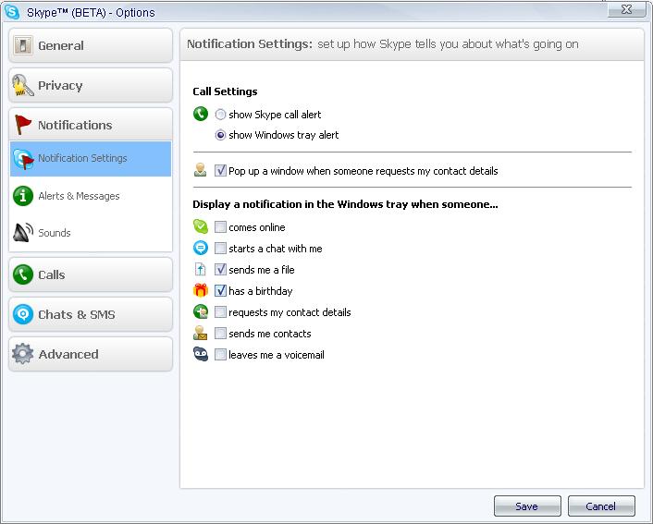
Task: Click the envelope contact icon beside sends me contacts
Action: point(201,333)
